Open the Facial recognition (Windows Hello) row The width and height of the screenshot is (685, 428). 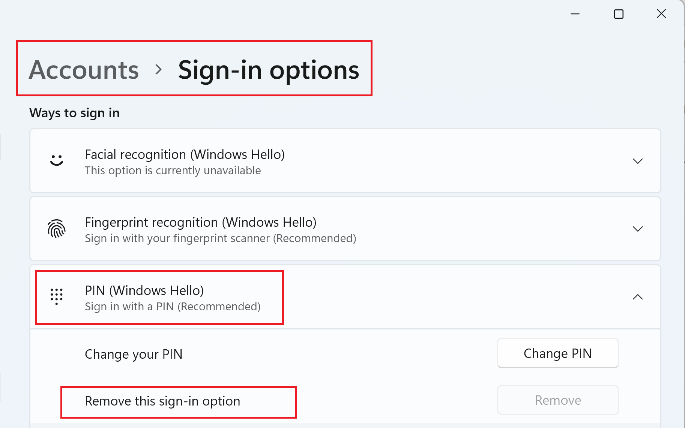345,161
